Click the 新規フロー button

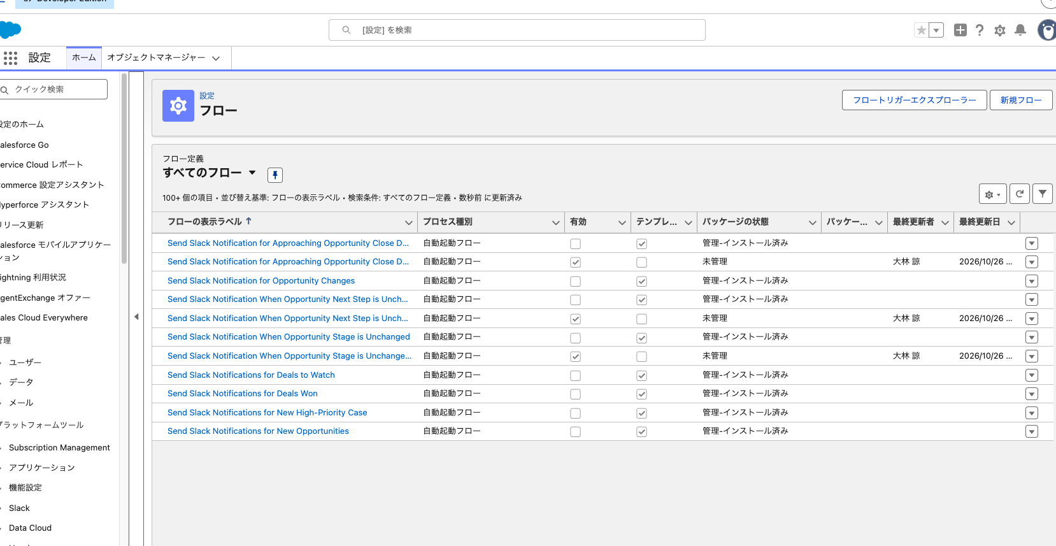(1021, 100)
